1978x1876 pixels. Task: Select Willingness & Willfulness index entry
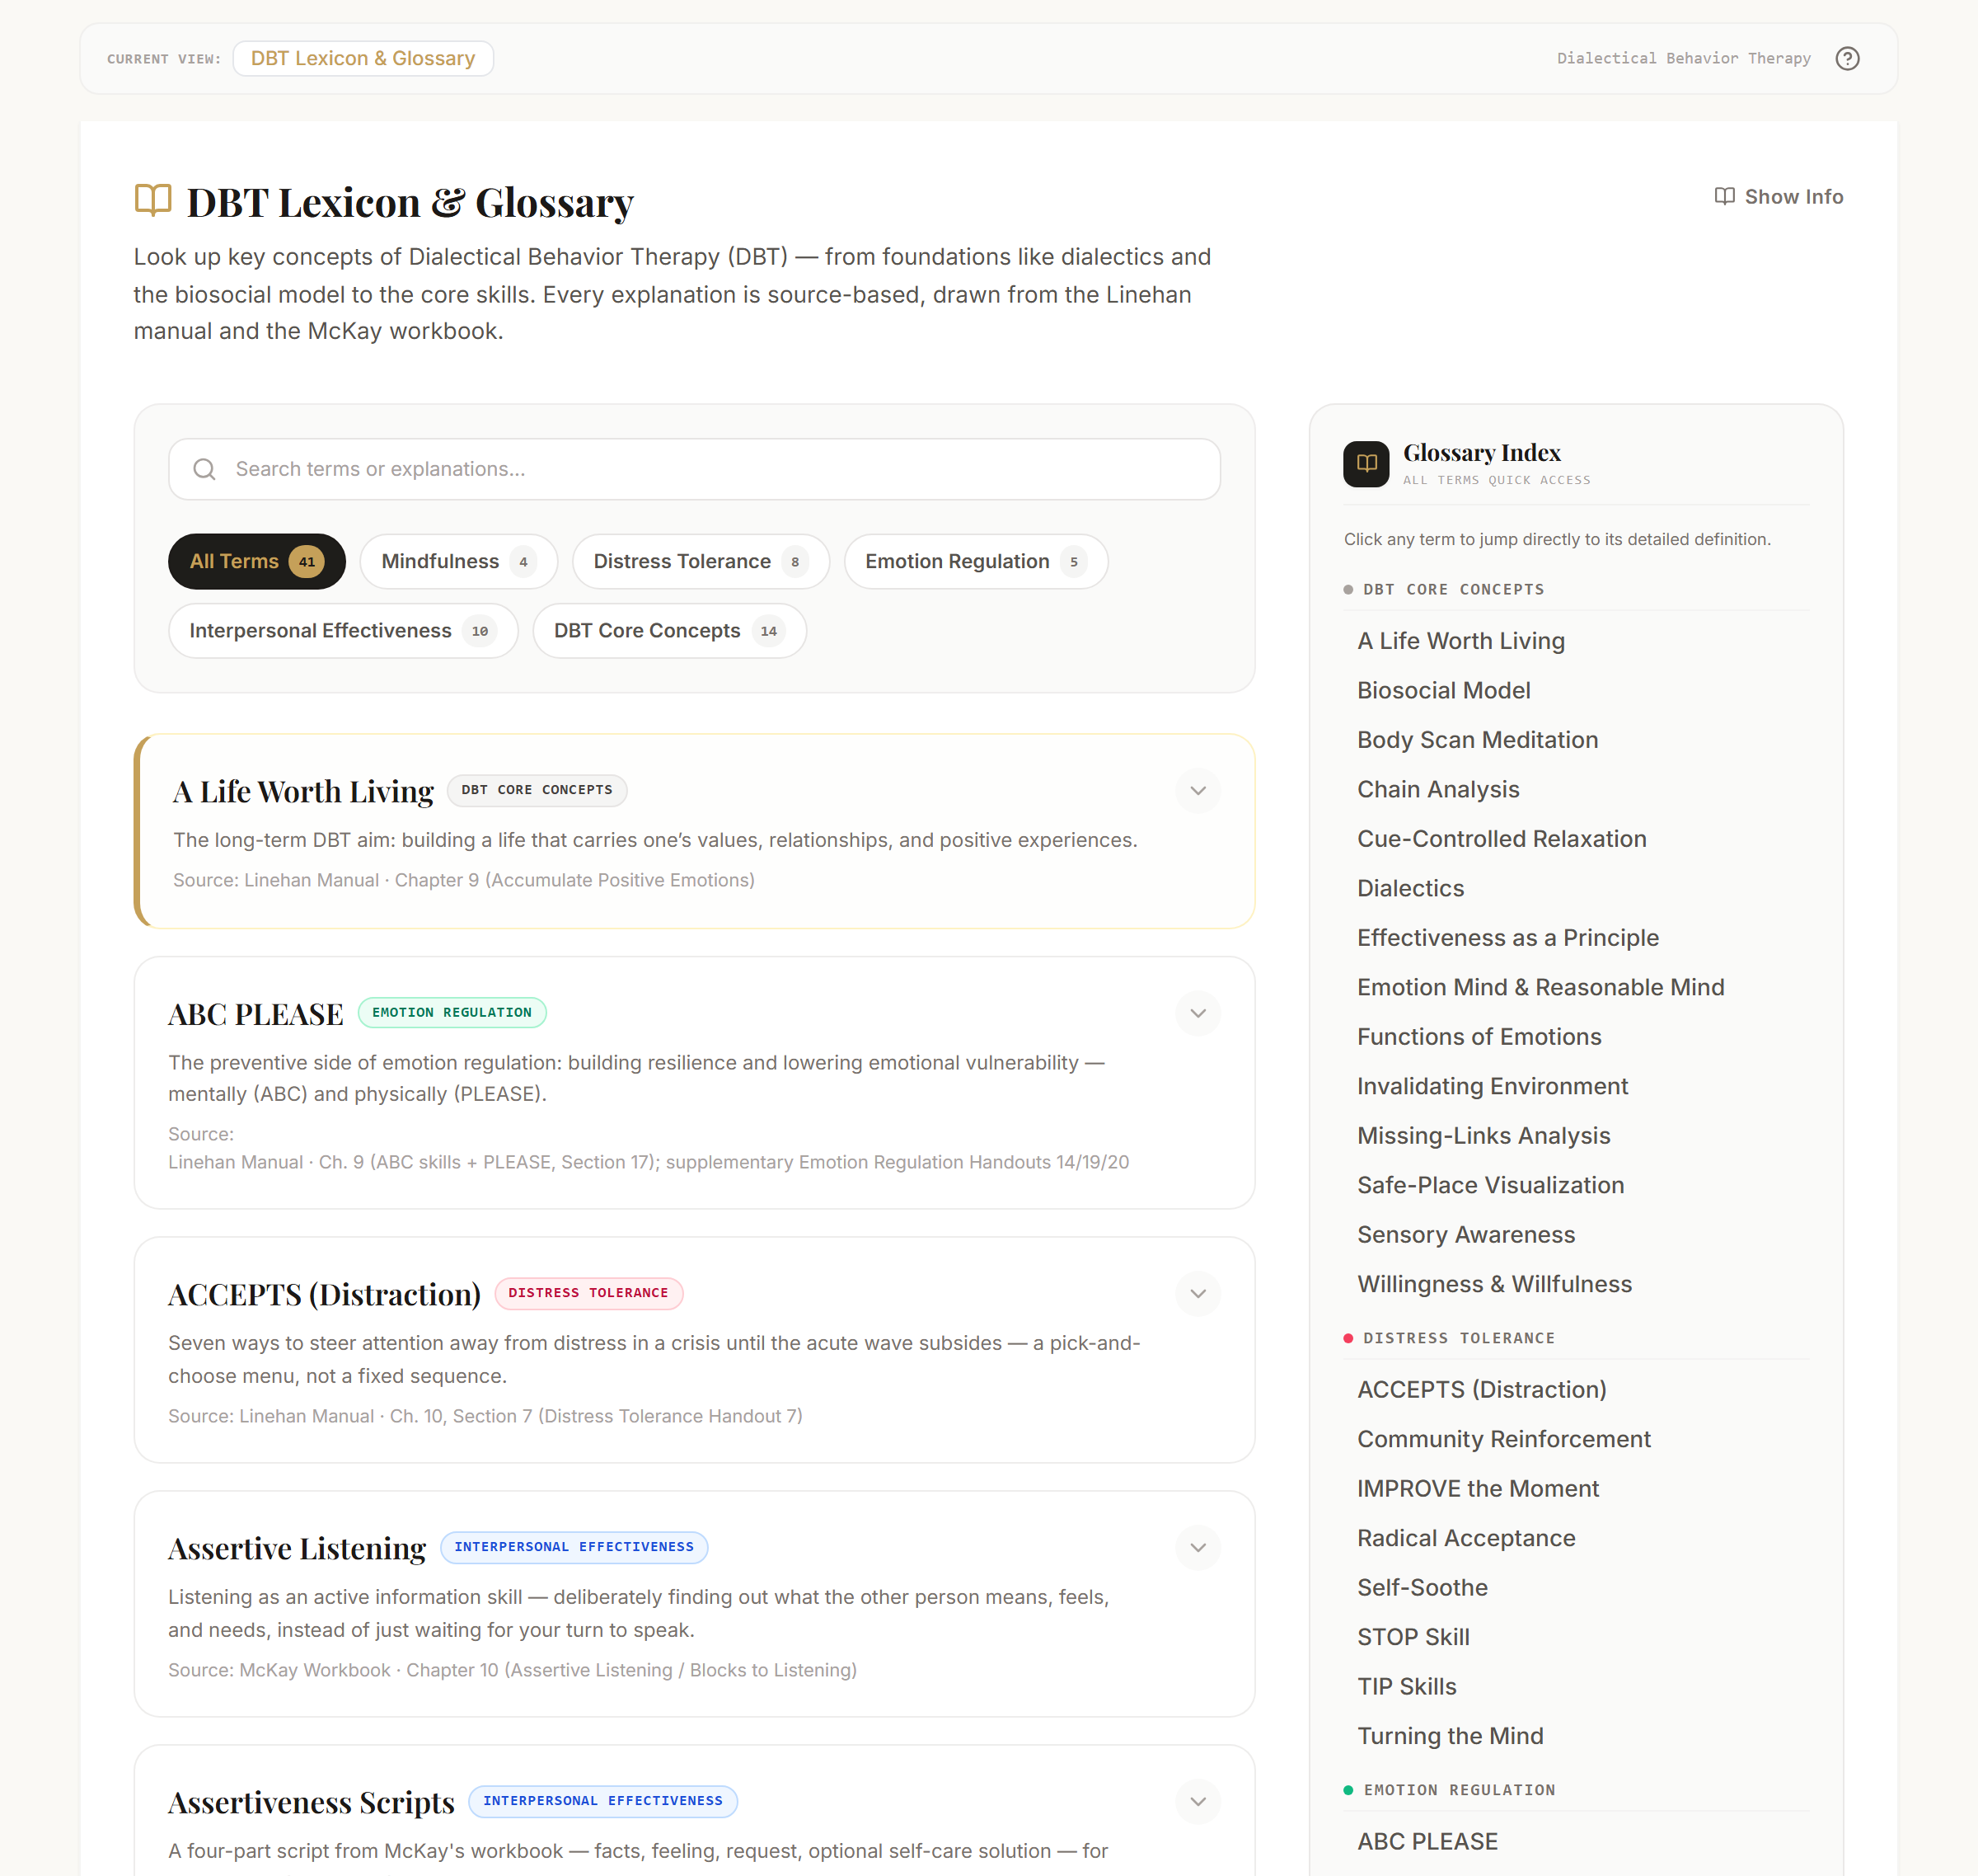click(1494, 1284)
